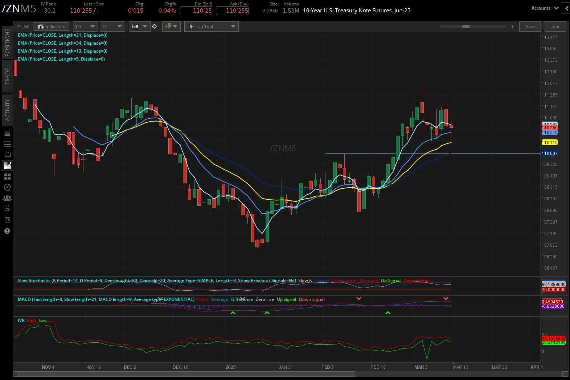
Task: Click the 110'007 horizontal line price label
Action: pyautogui.click(x=549, y=154)
